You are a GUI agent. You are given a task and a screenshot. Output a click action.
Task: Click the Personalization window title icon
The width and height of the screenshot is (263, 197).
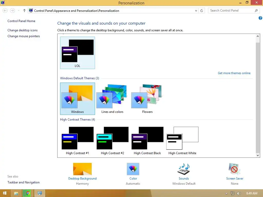tap(3, 3)
